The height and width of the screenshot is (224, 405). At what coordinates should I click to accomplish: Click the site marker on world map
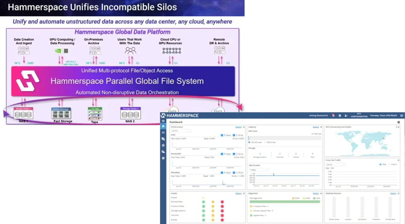click(x=384, y=139)
